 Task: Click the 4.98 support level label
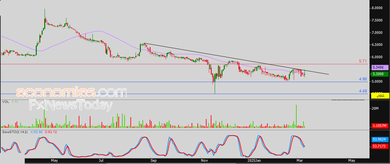click(x=363, y=79)
